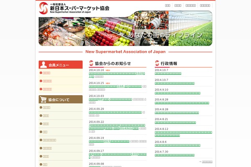Viewport: 251px width, 167px height.
Task: Click the S icon beside 協会からのお知らせ heading
Action: pos(91,63)
